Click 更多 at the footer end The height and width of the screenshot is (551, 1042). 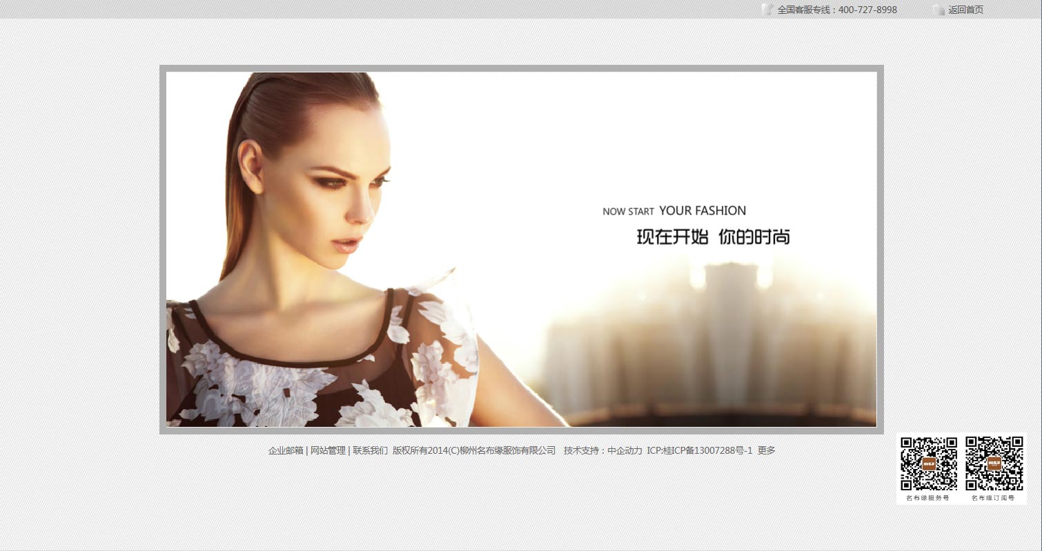tap(767, 450)
